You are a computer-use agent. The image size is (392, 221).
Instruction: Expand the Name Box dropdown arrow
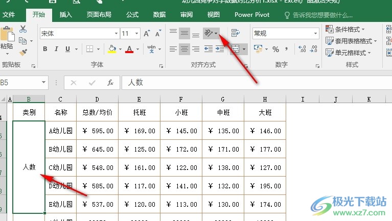tap(44, 82)
